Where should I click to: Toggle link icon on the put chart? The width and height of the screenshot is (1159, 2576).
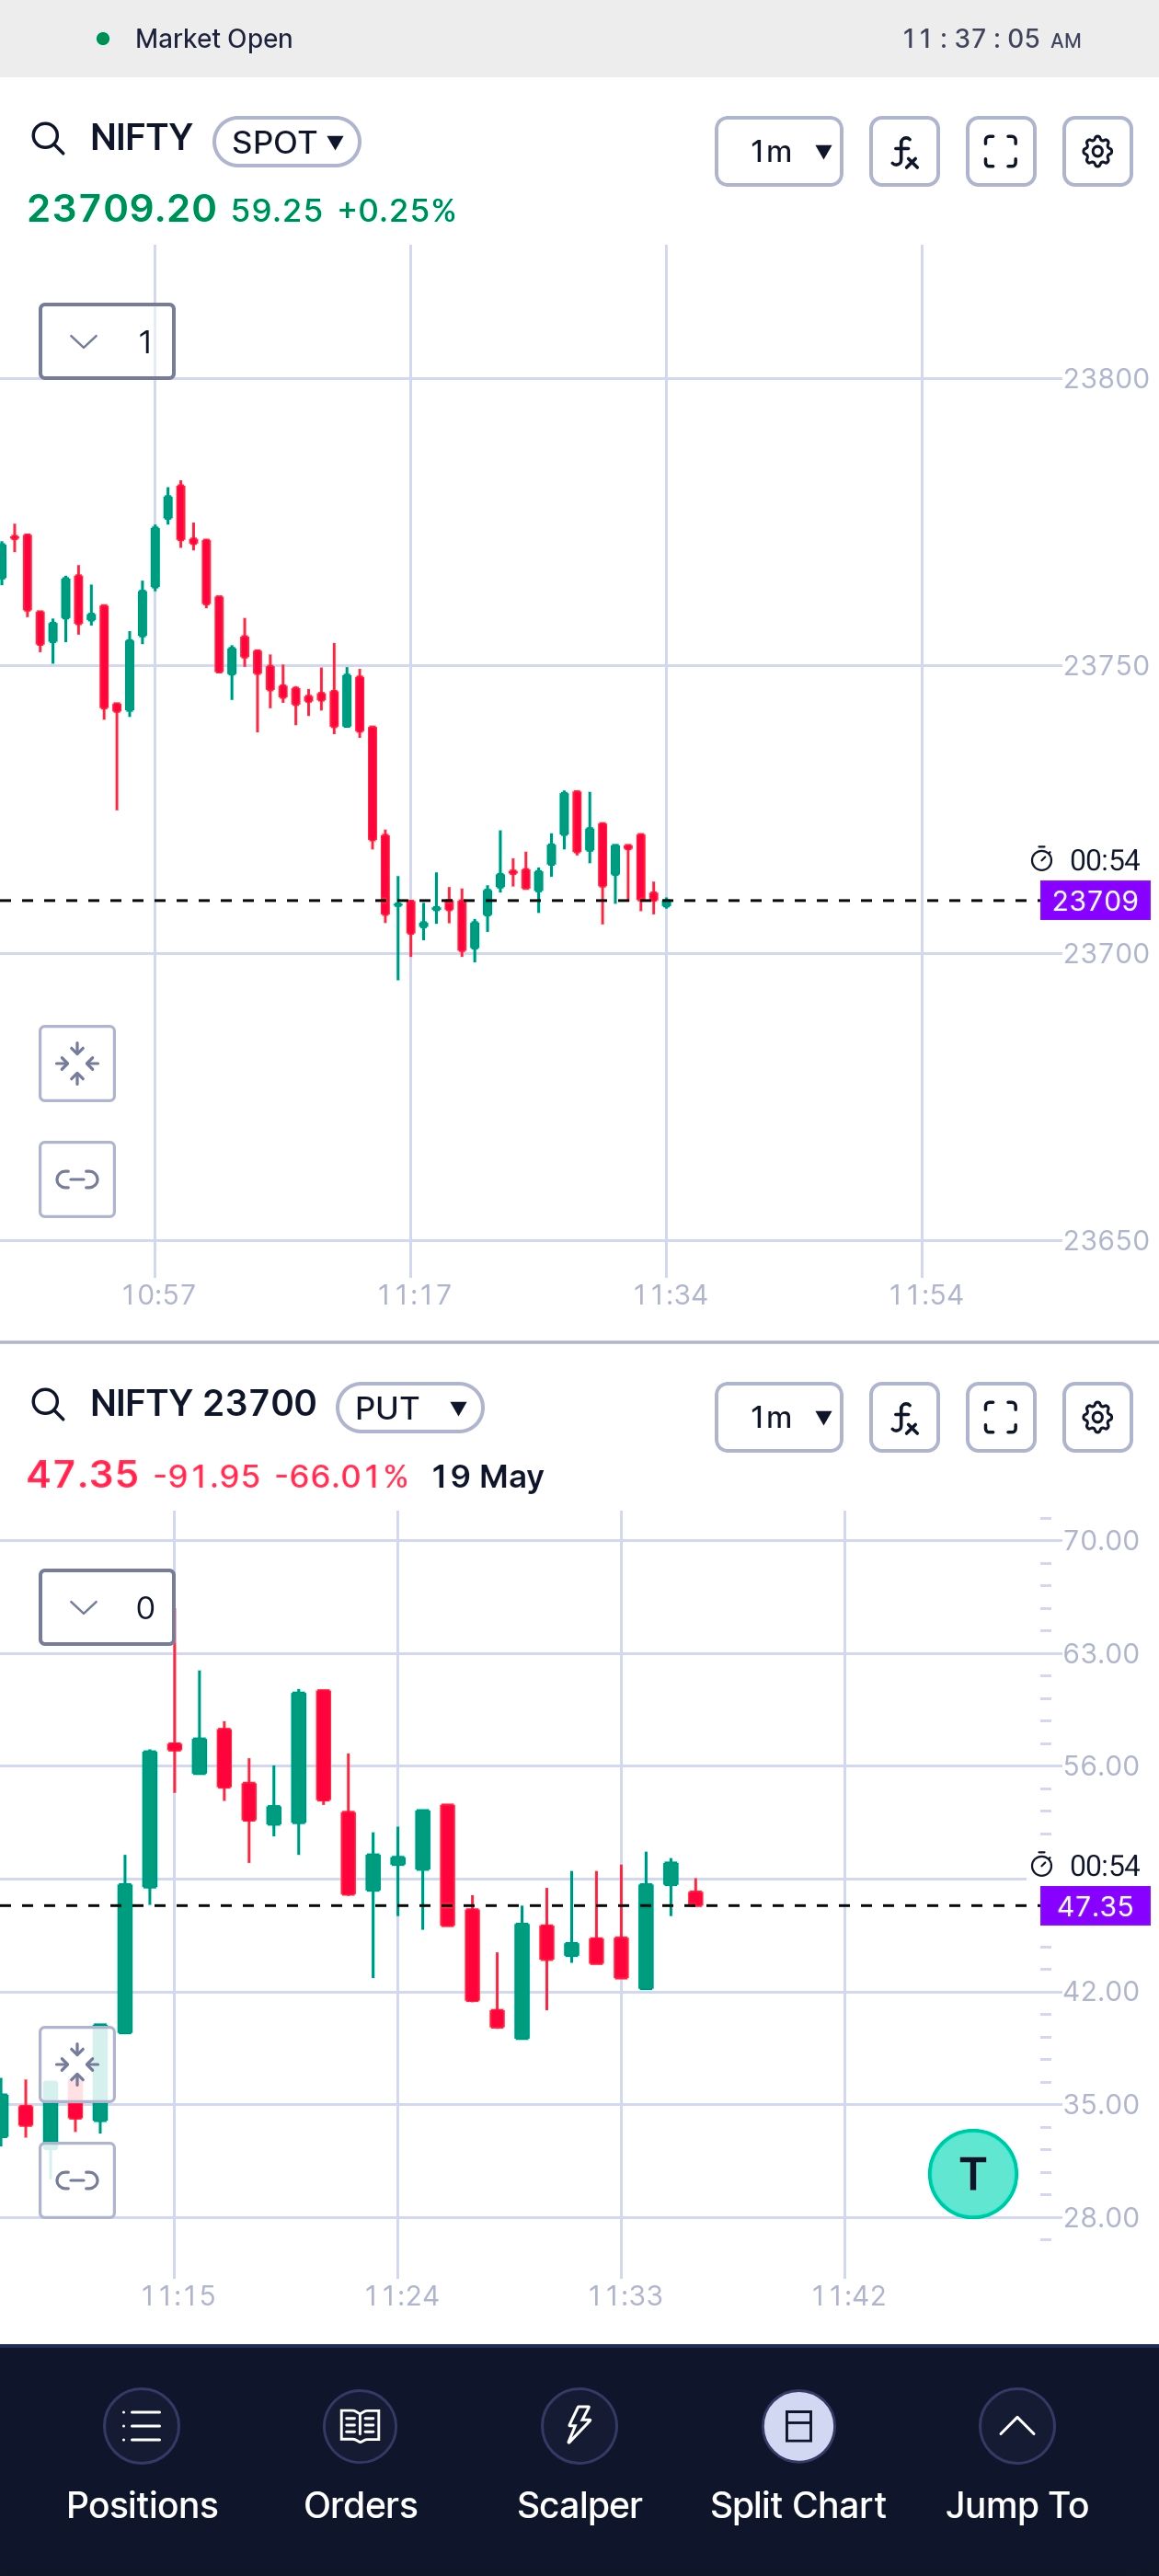(77, 2179)
